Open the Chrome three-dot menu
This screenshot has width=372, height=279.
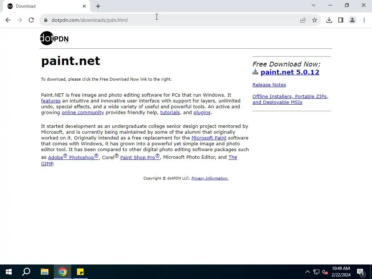coord(364,20)
